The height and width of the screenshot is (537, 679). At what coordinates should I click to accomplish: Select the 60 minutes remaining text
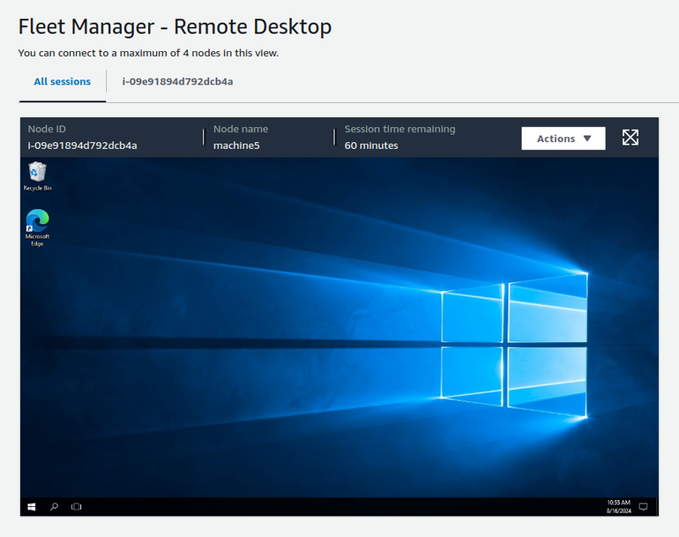[x=371, y=146]
